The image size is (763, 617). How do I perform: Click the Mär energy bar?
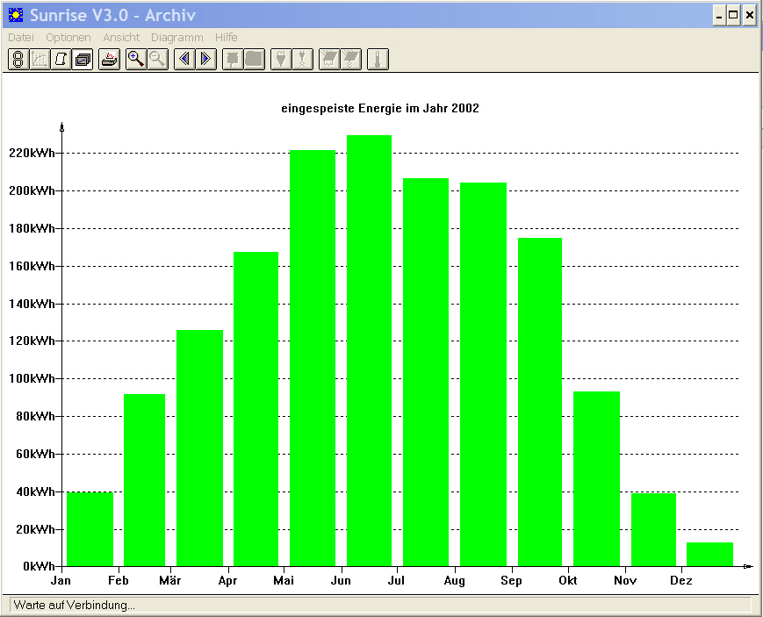(x=199, y=448)
